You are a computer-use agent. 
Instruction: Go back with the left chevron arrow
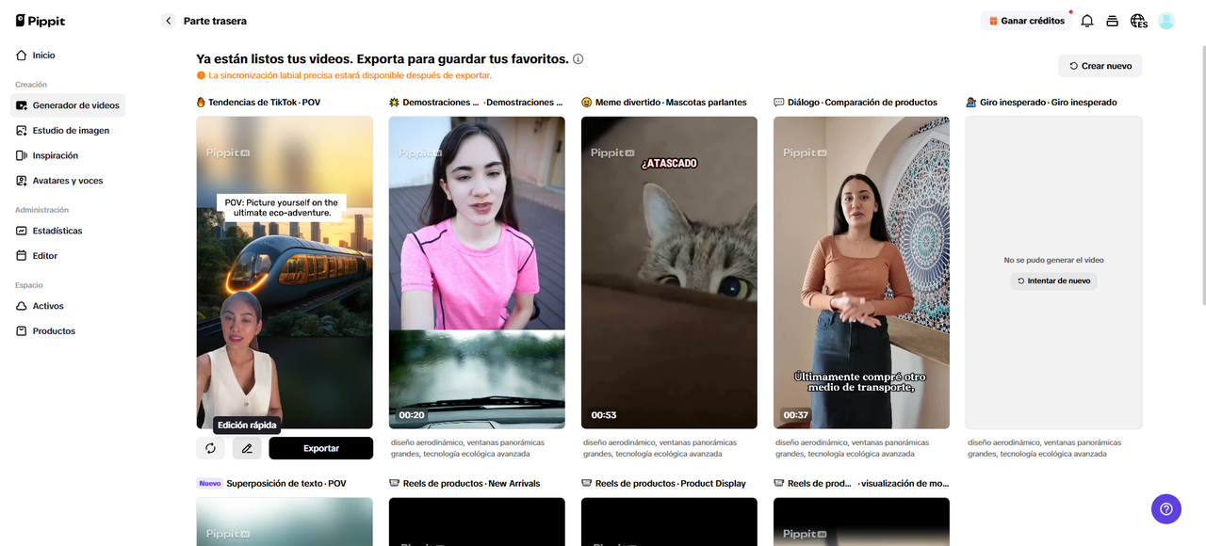pos(169,21)
